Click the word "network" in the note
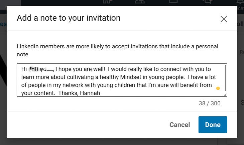The image size is (244, 145). click(73, 85)
